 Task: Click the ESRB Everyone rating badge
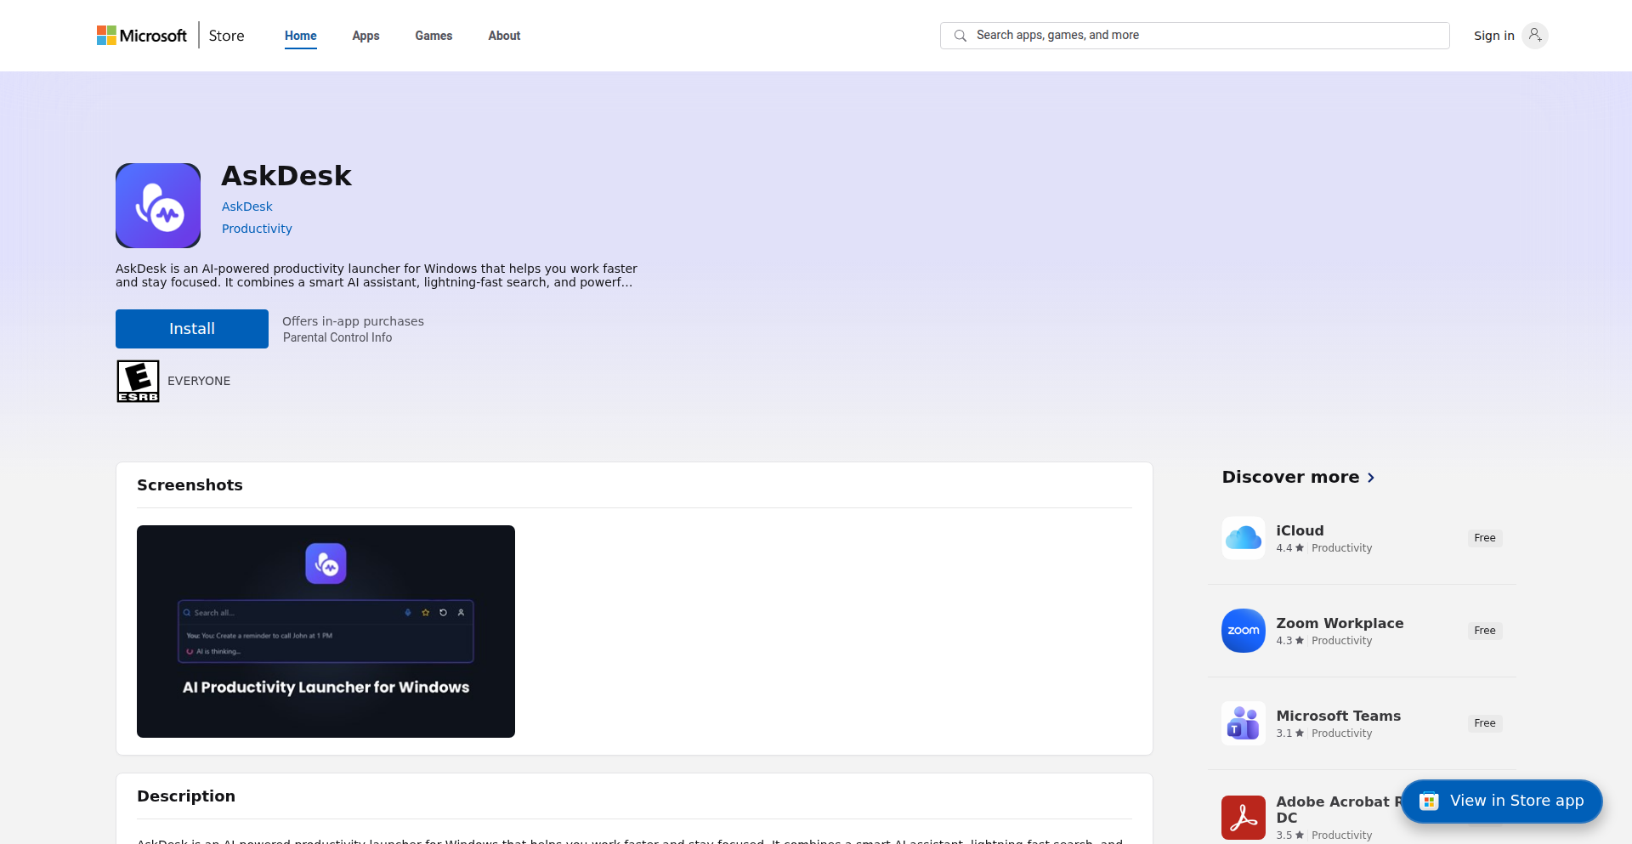[x=138, y=381]
